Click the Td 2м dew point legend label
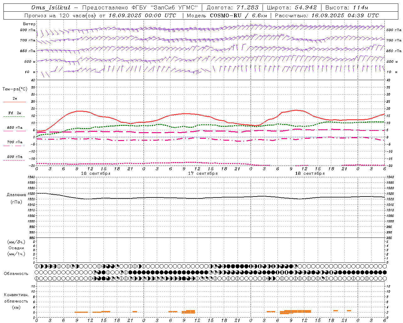This screenshot has height=323, width=403. point(15,113)
